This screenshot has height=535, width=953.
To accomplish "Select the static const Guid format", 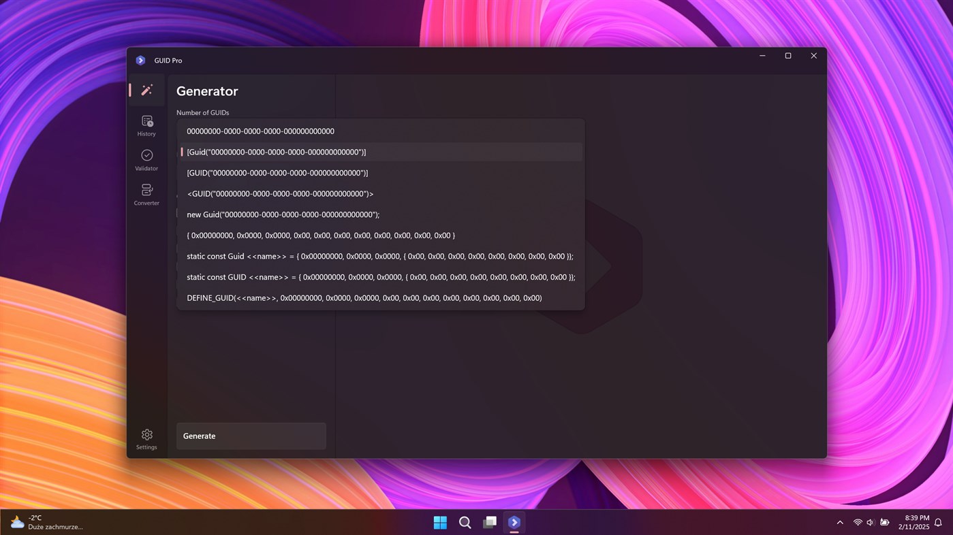I will [379, 256].
